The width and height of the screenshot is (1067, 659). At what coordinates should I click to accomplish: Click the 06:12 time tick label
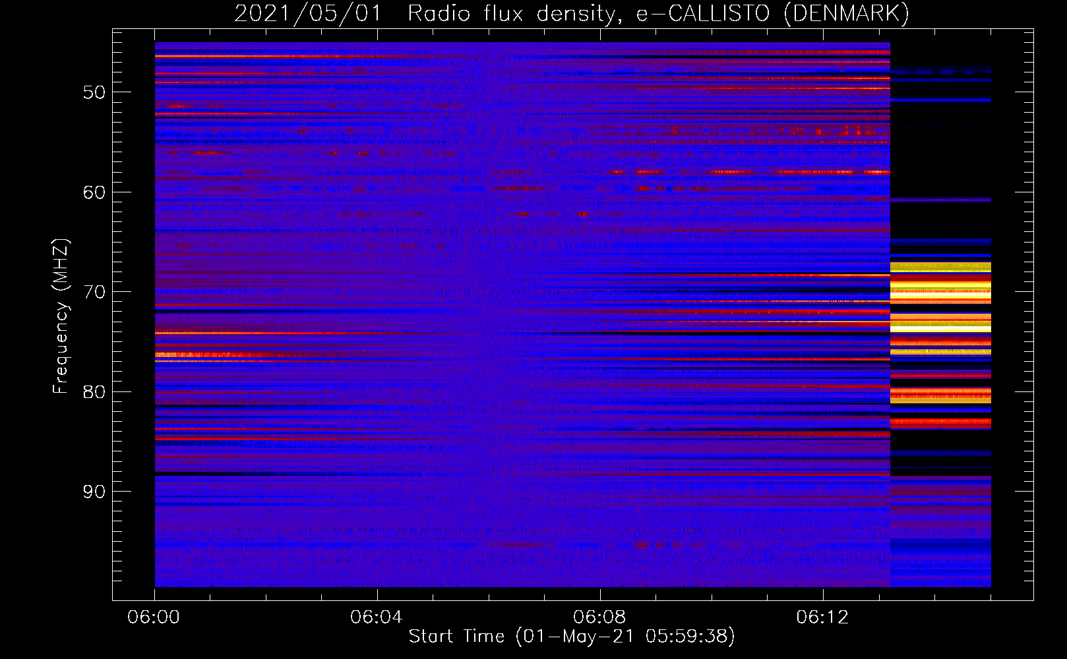coord(822,617)
